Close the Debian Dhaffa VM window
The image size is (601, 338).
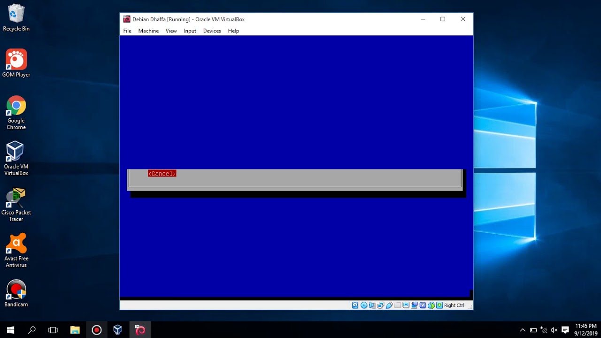pos(463,19)
